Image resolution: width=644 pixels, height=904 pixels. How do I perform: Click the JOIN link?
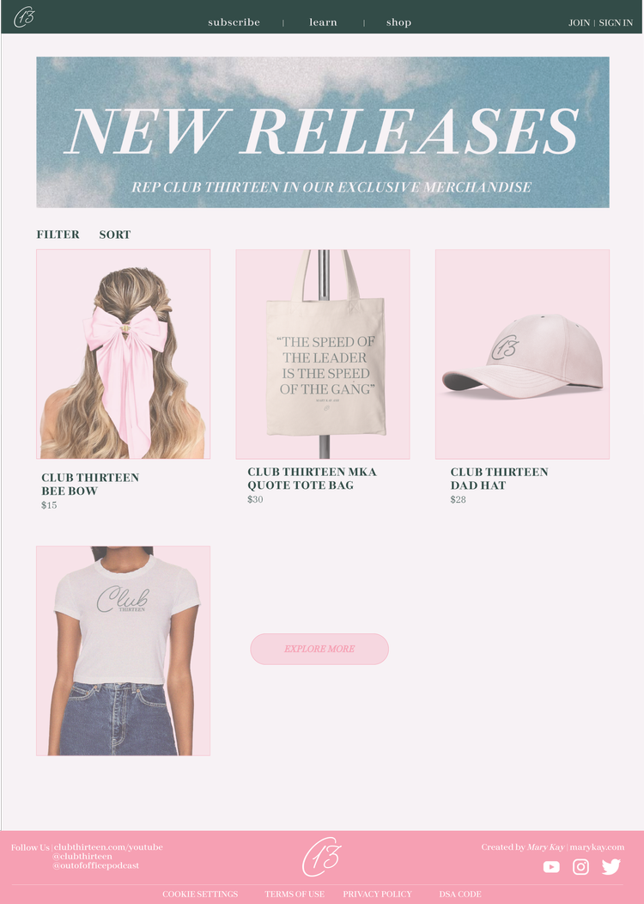pos(579,23)
